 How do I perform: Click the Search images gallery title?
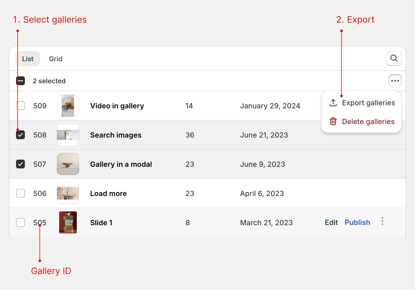(x=115, y=135)
